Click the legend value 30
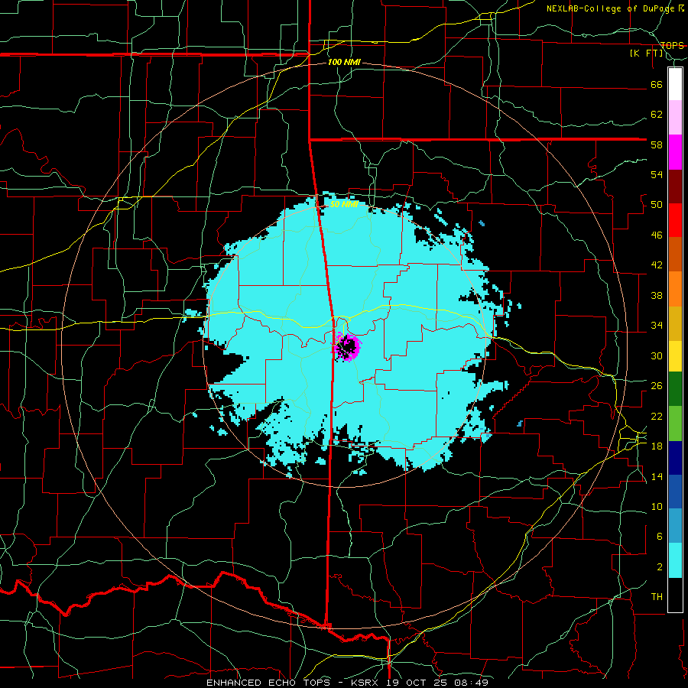 coord(657,355)
